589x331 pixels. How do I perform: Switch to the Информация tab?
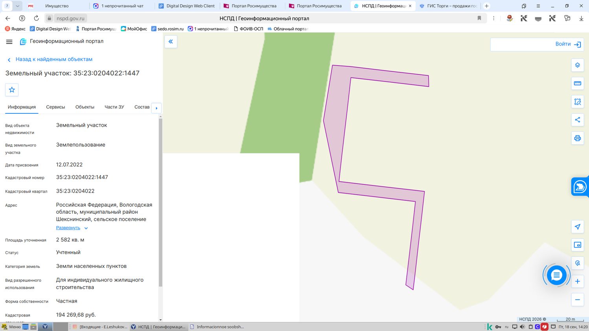tap(22, 107)
